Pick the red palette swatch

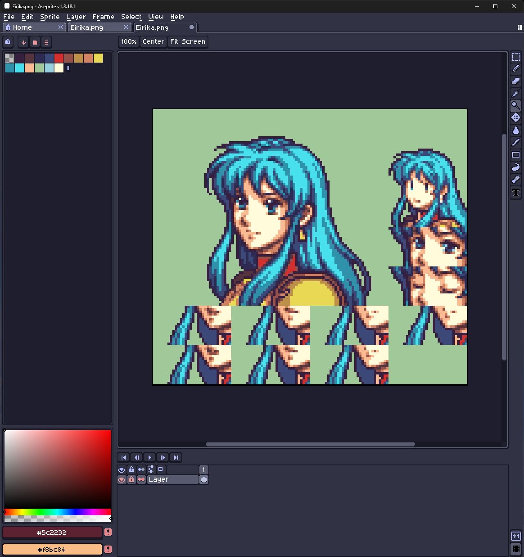tap(59, 58)
